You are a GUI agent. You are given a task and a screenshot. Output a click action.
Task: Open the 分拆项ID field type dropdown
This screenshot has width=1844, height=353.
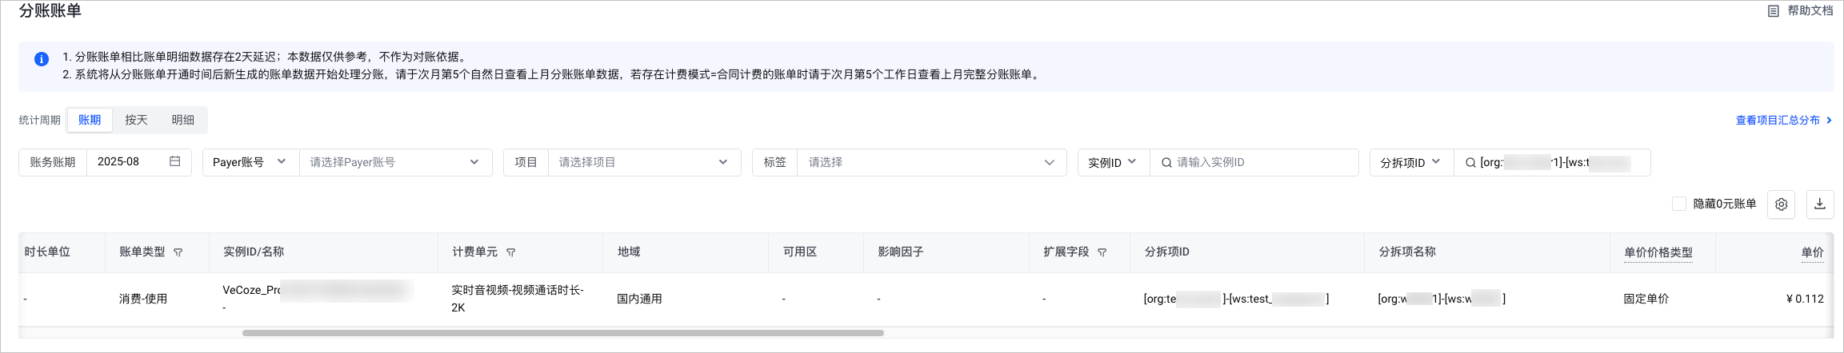pyautogui.click(x=1410, y=162)
